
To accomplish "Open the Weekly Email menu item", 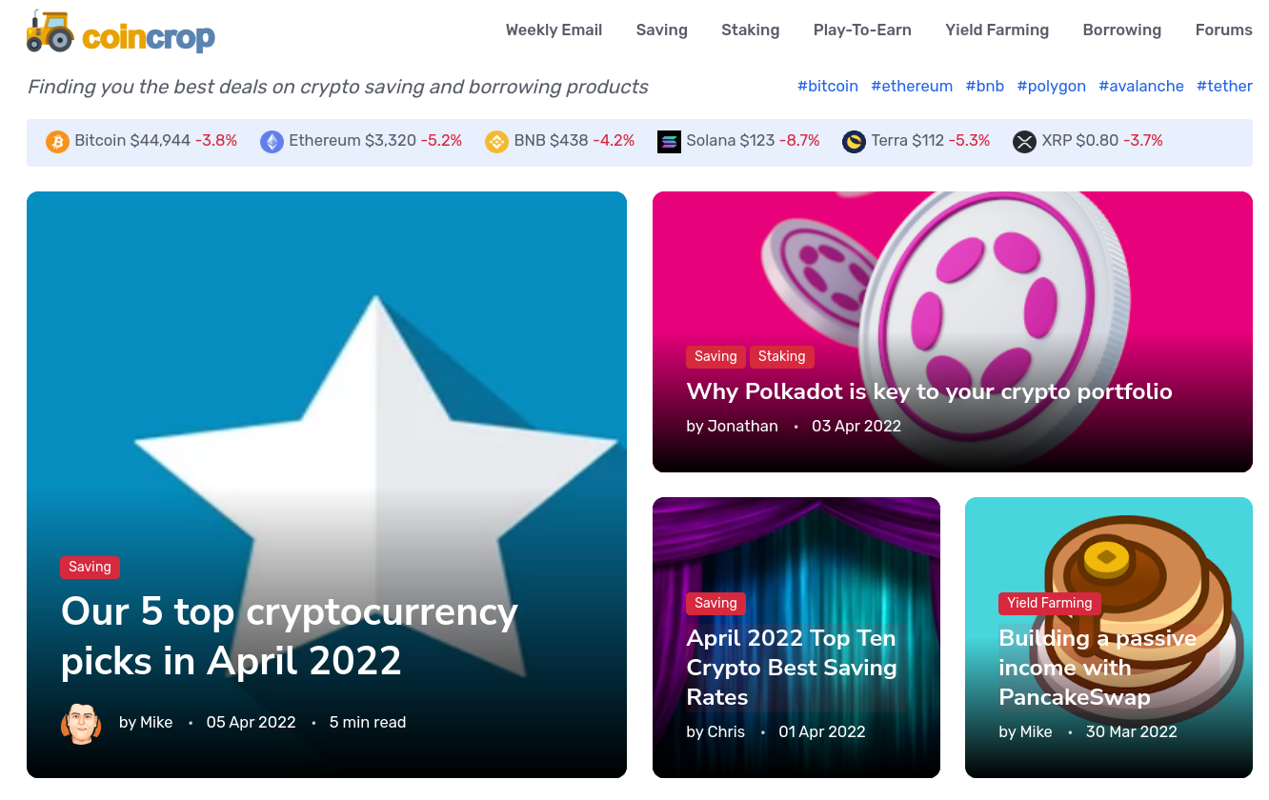I will coord(554,30).
